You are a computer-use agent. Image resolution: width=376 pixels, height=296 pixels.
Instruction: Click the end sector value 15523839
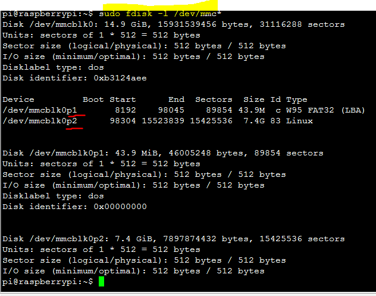pos(163,121)
